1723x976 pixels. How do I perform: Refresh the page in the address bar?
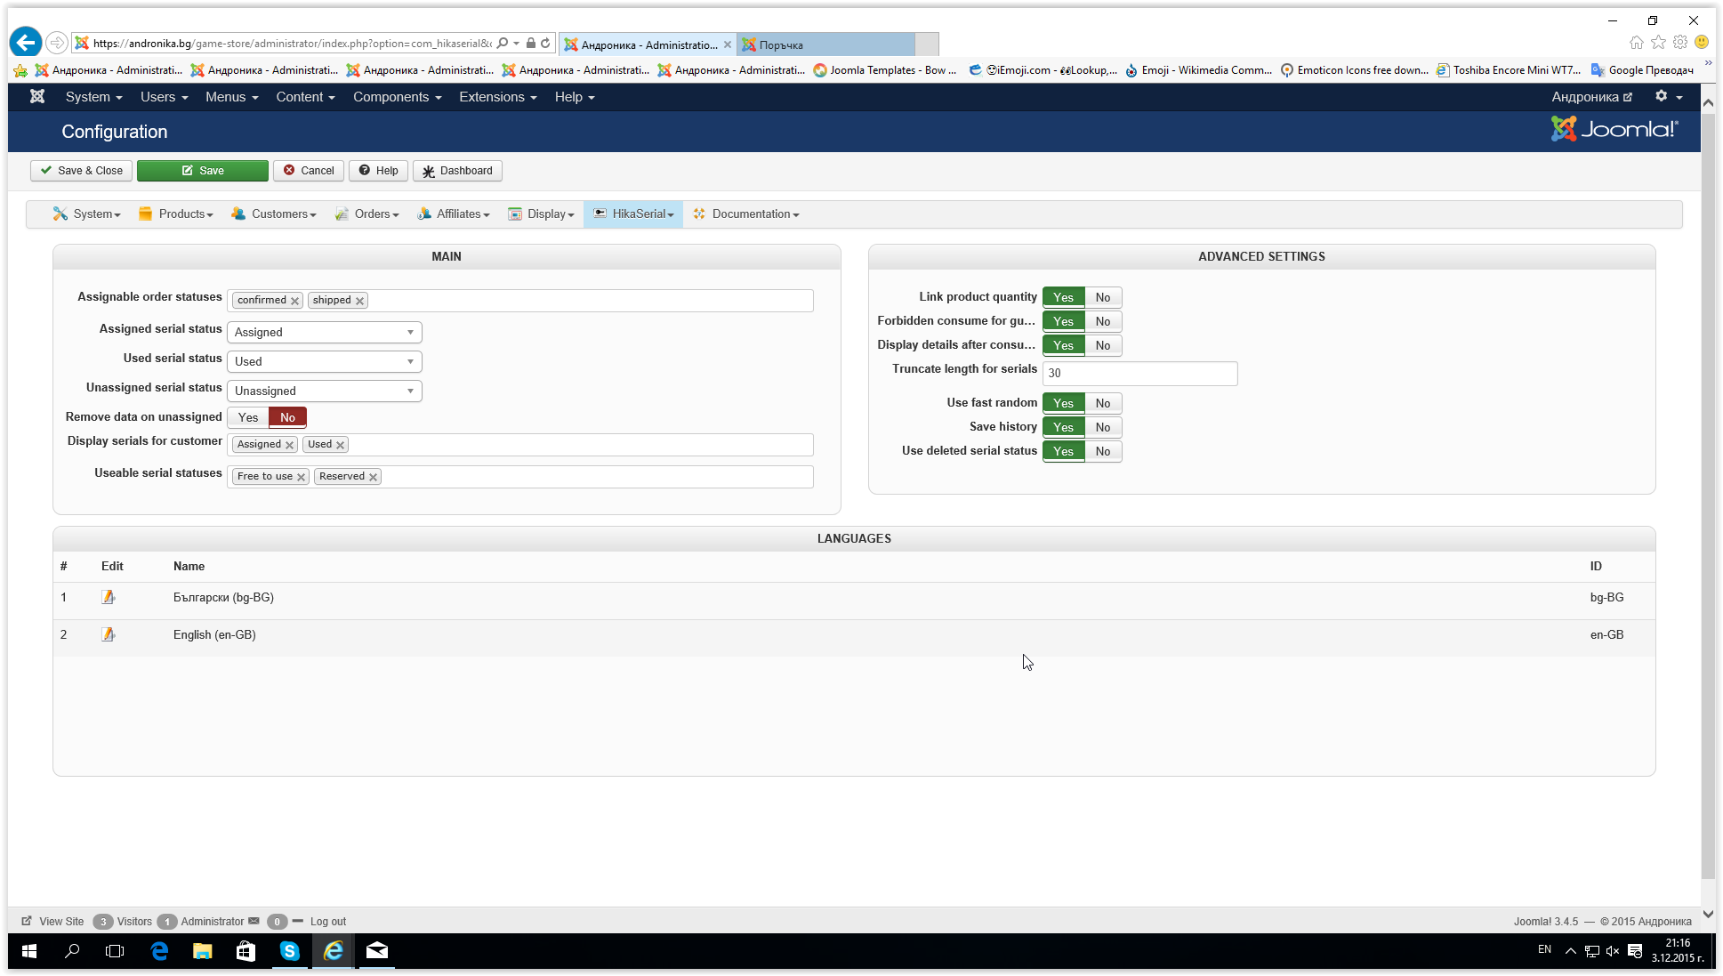545,43
